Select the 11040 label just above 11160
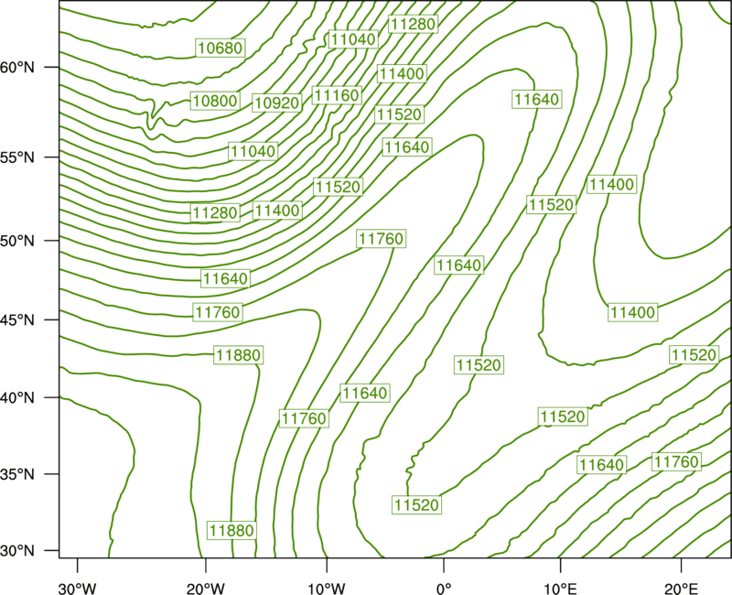This screenshot has width=732, height=595. click(x=352, y=39)
